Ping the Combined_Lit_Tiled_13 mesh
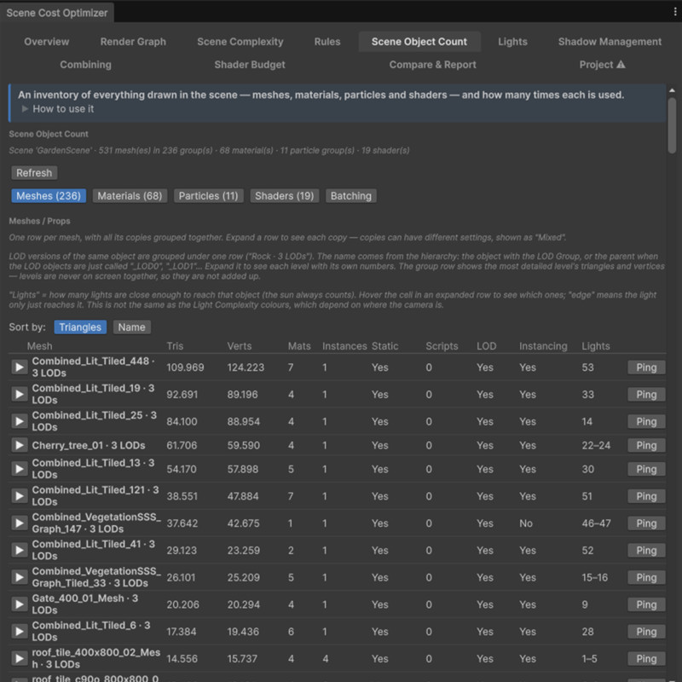The height and width of the screenshot is (682, 682). (x=646, y=469)
